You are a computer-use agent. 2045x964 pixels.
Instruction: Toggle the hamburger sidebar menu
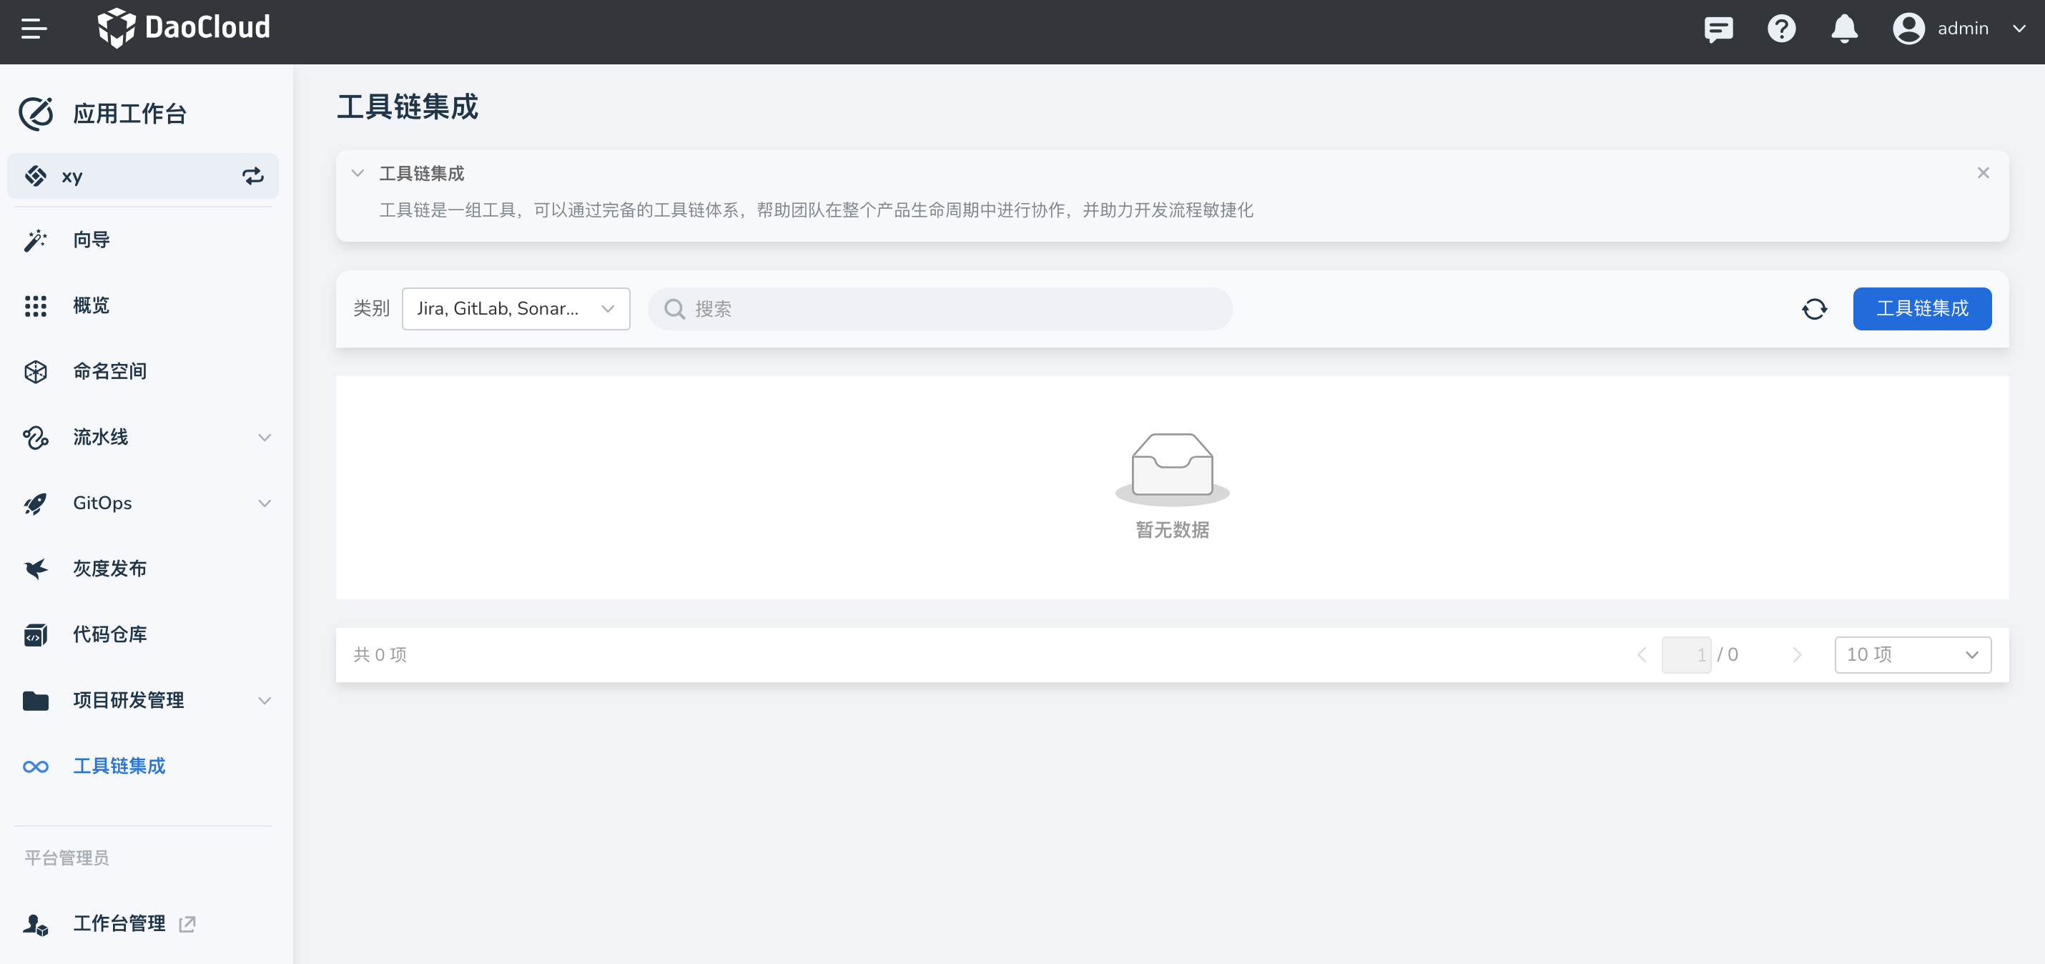tap(34, 29)
